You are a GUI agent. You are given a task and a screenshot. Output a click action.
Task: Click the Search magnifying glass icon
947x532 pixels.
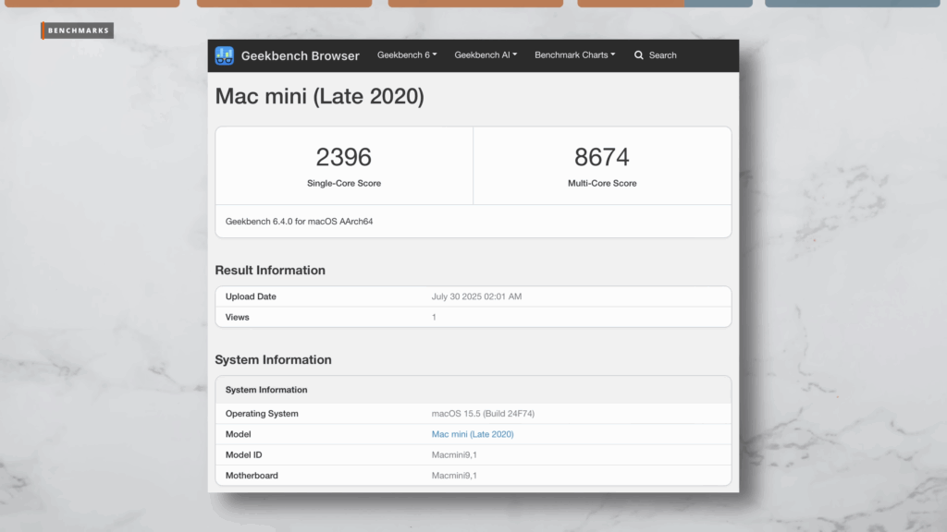tap(639, 55)
